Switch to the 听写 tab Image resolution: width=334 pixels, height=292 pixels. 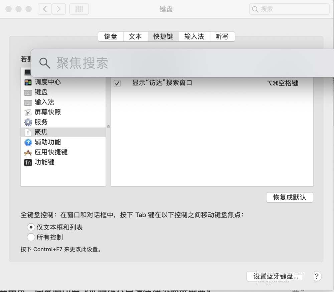tap(222, 37)
